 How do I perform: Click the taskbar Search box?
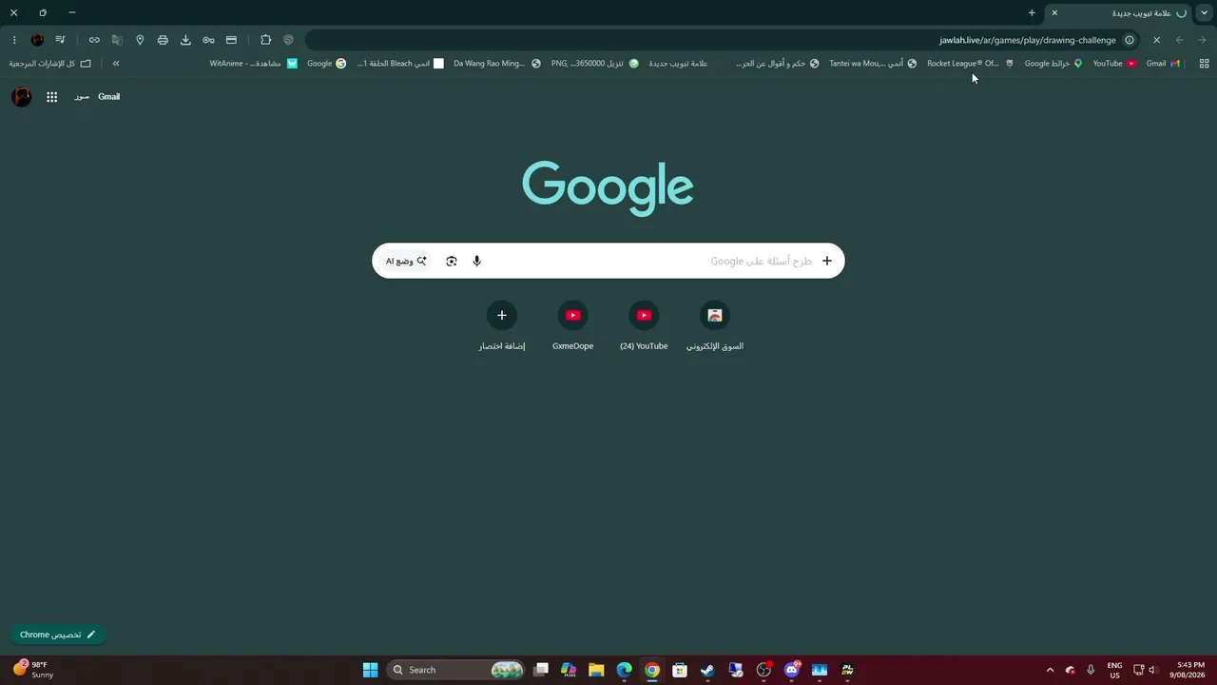tap(455, 670)
